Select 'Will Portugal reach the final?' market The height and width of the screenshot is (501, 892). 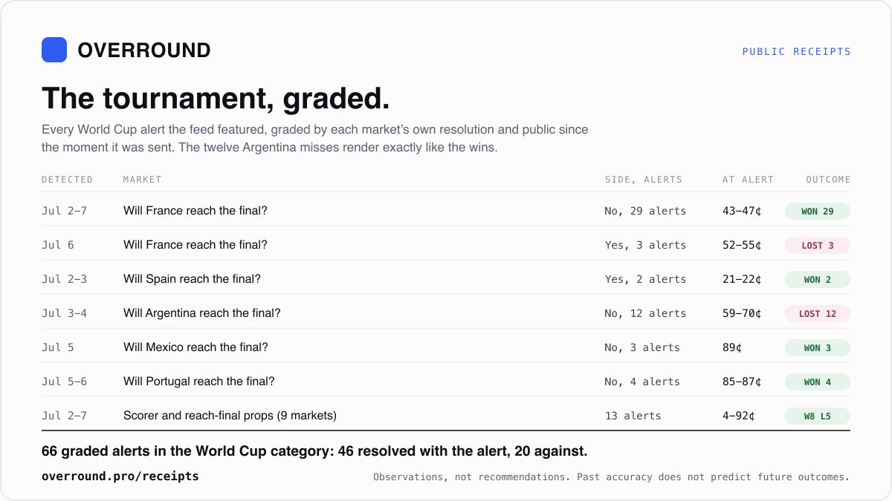(x=199, y=382)
